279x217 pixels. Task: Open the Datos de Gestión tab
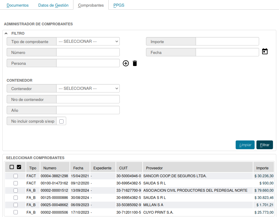(53, 5)
